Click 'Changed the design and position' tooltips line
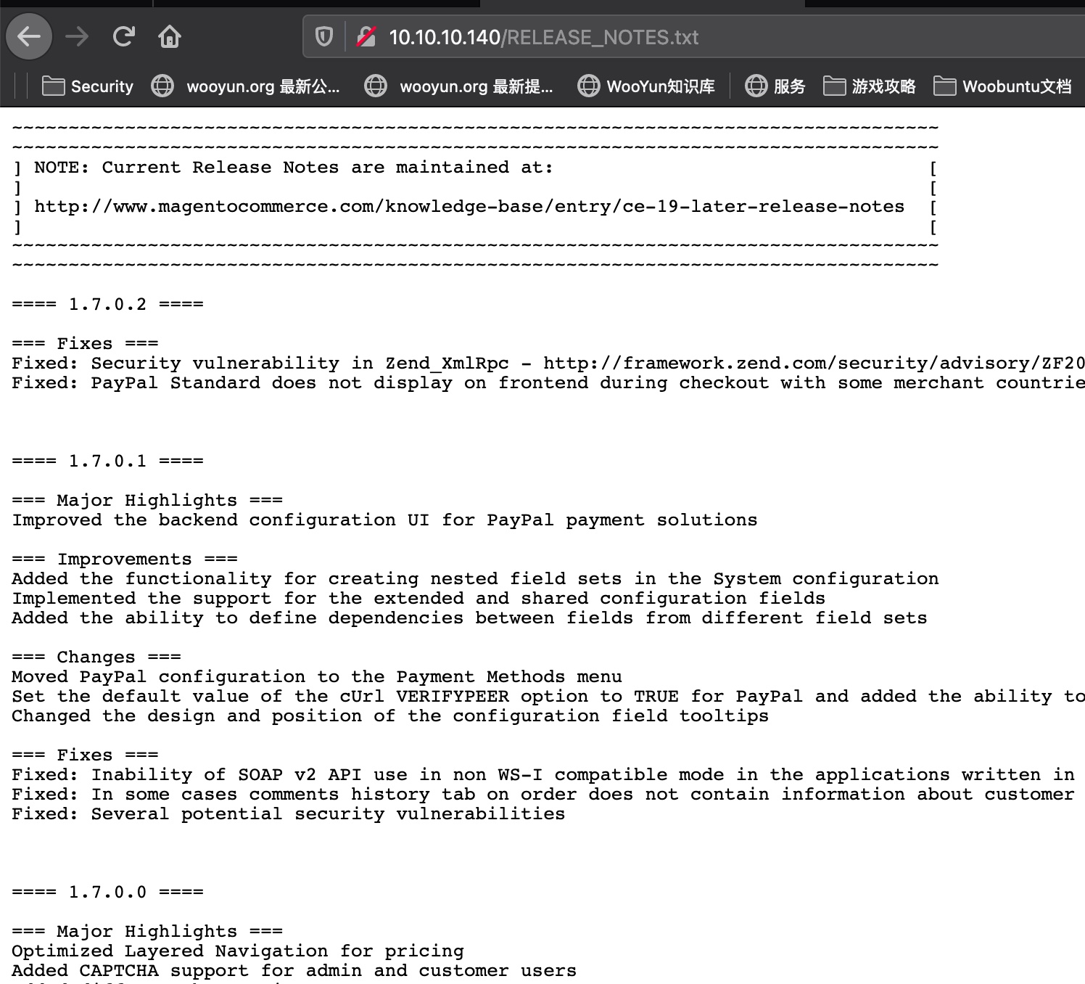The image size is (1085, 984). (x=390, y=716)
